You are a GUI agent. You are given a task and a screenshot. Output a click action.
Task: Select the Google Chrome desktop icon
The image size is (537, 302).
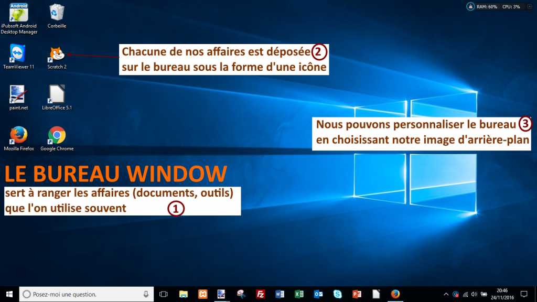(x=57, y=138)
